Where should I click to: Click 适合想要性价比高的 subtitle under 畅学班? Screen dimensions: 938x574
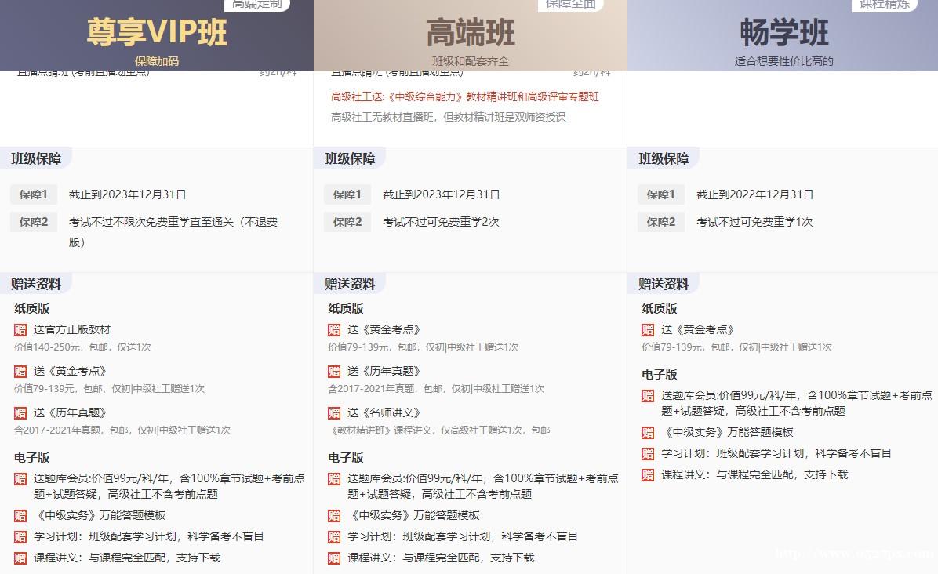[x=784, y=61]
